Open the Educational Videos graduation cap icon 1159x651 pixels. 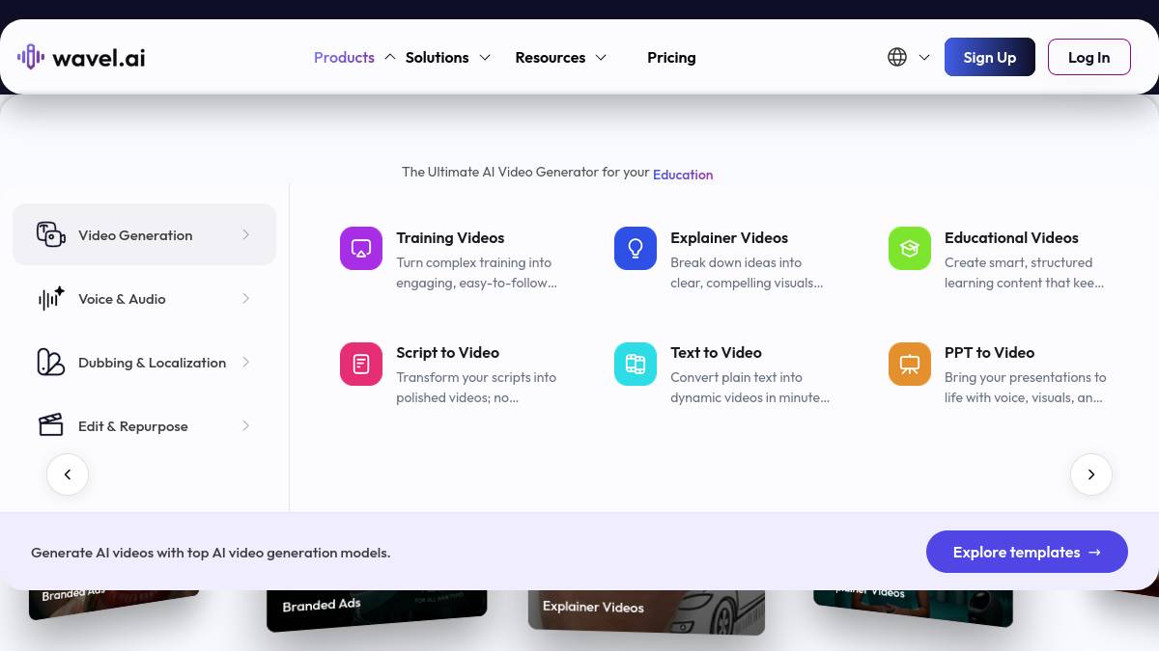pos(910,249)
